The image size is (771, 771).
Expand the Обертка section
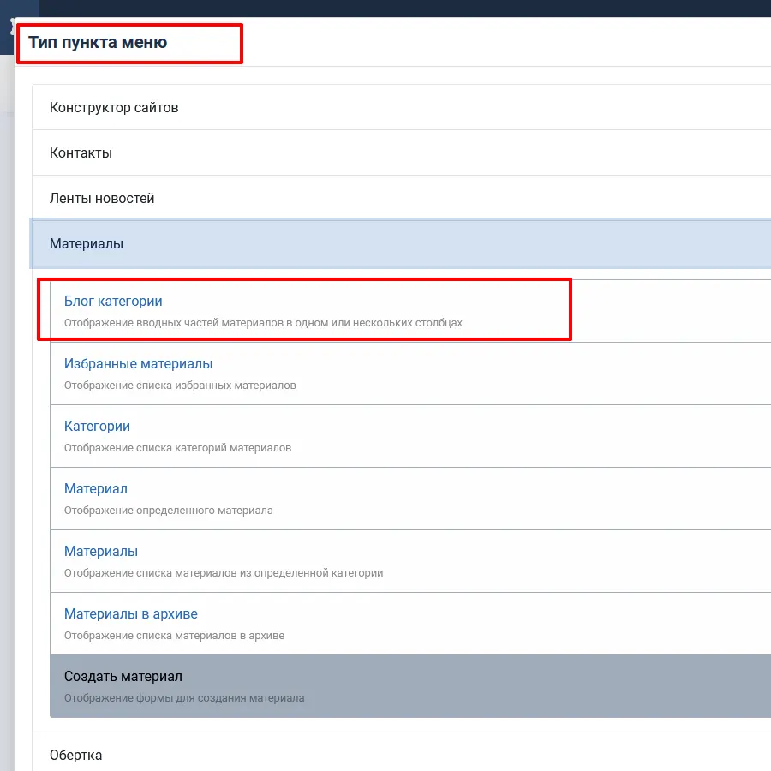[75, 756]
